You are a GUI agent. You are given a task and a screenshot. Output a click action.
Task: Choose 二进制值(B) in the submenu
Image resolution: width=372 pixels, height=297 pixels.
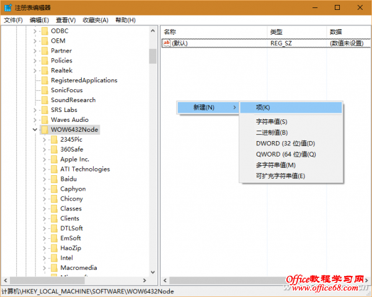(291, 132)
